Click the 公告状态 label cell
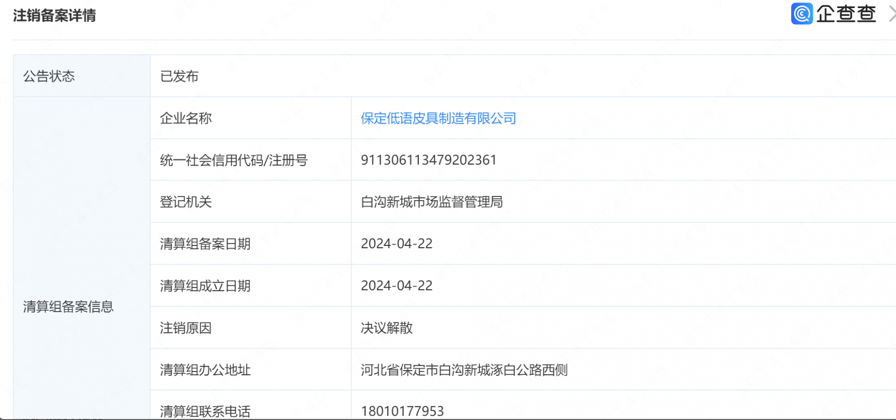The height and width of the screenshot is (420, 896). (x=81, y=76)
